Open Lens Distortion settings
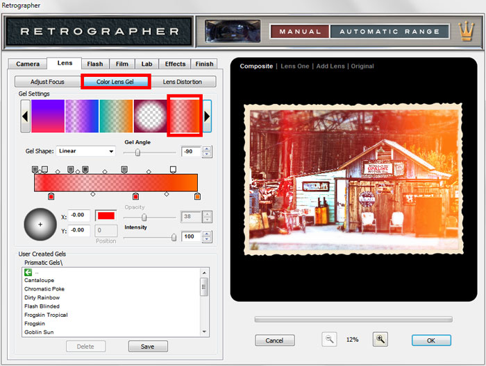 (182, 82)
